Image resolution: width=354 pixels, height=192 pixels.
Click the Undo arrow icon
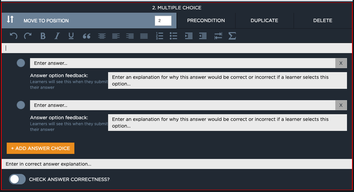click(x=13, y=36)
